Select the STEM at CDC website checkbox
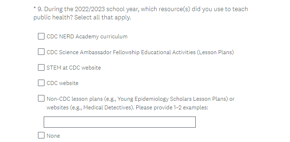 coord(41,67)
